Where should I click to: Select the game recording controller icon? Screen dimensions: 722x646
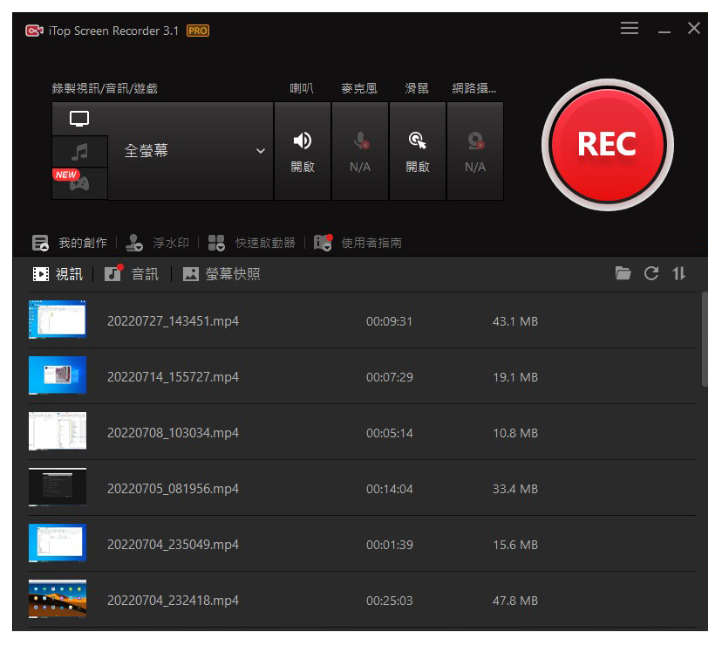click(79, 183)
